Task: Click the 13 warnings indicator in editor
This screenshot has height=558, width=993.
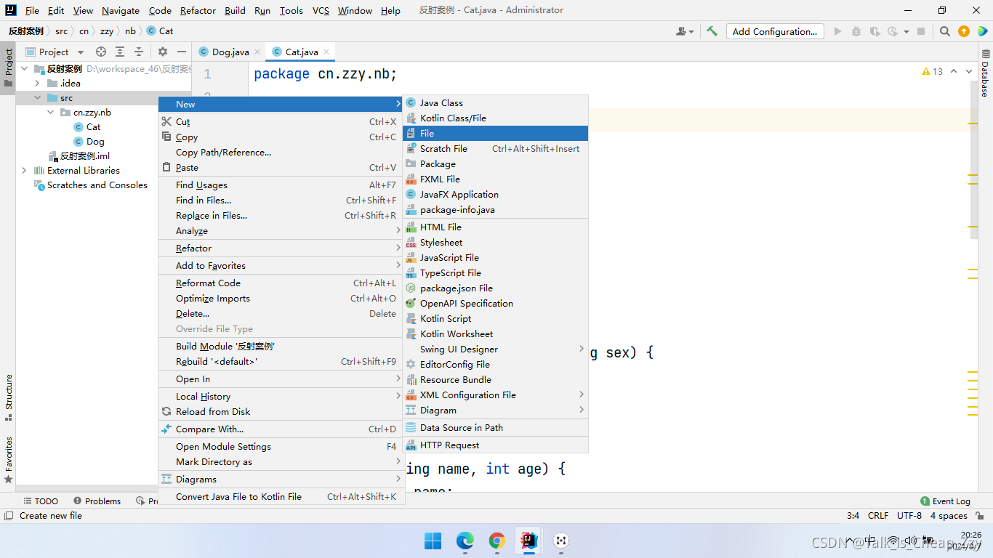Action: pos(932,71)
